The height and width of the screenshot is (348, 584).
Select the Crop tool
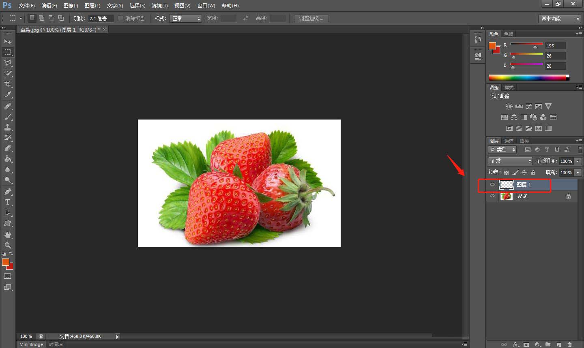[x=8, y=84]
